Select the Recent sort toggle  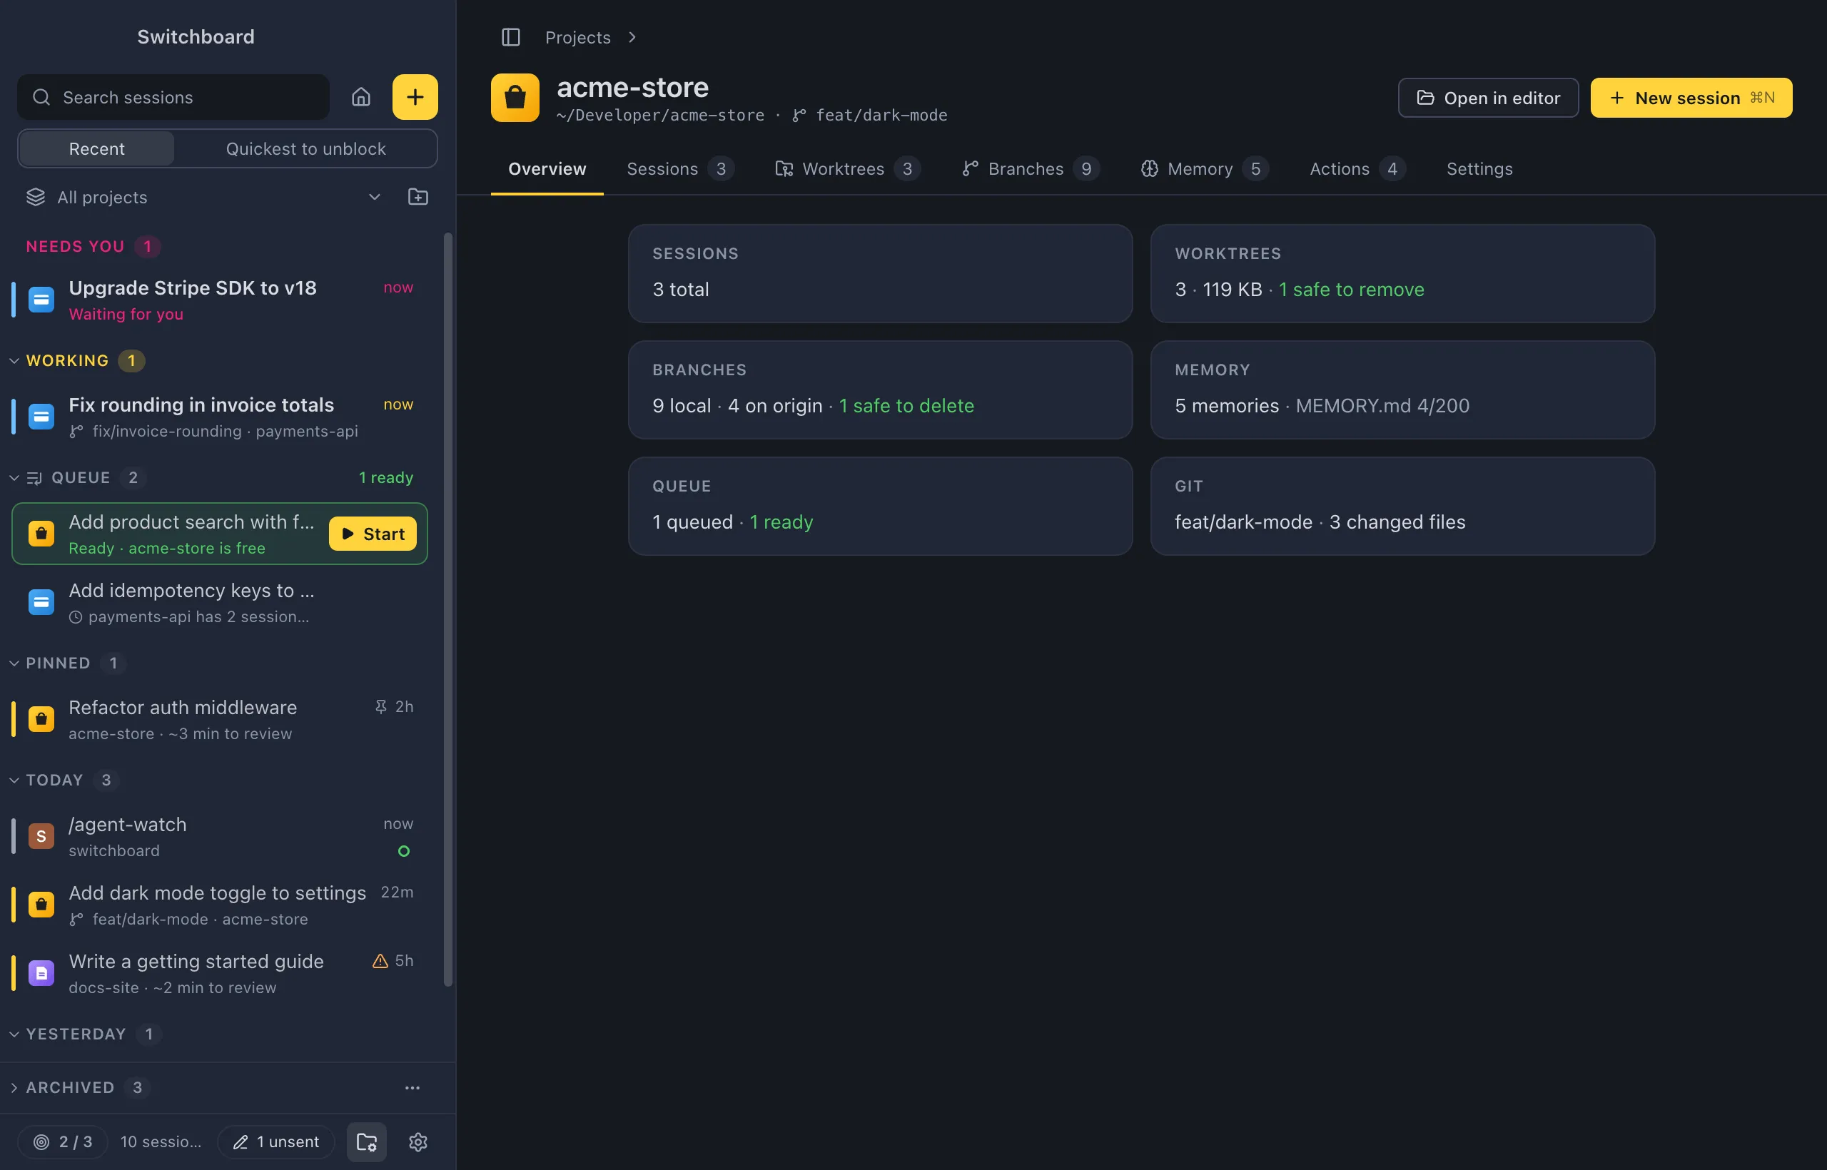point(96,149)
